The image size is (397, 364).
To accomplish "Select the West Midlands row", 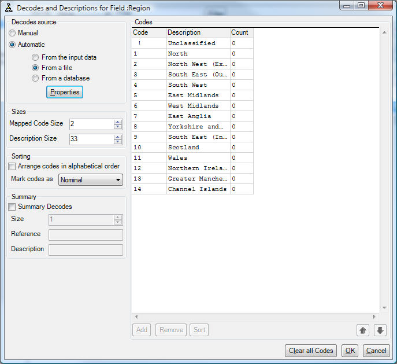I will [192, 106].
